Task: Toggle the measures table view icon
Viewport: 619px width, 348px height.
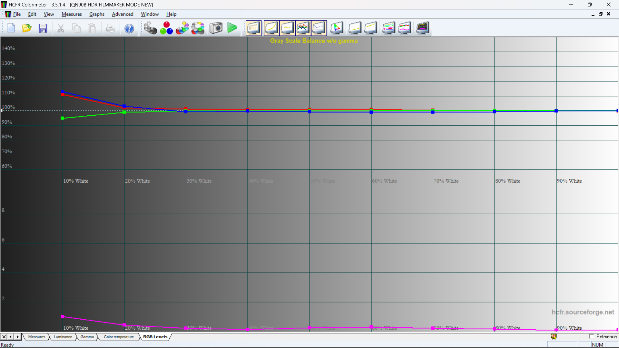Action: 253,28
